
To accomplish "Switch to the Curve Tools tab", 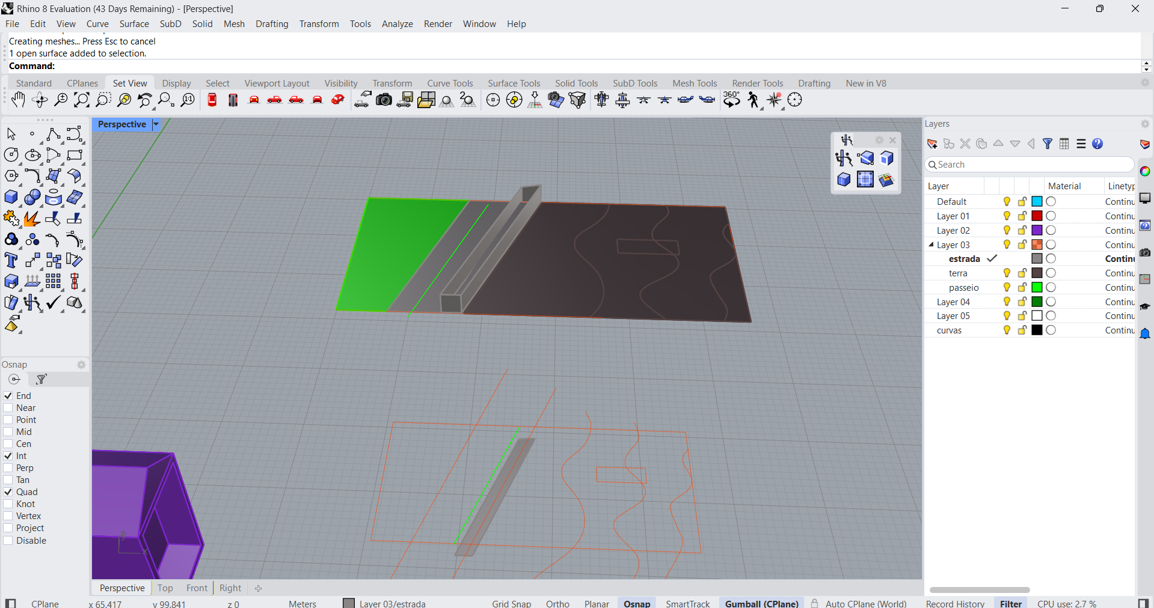I will 450,84.
